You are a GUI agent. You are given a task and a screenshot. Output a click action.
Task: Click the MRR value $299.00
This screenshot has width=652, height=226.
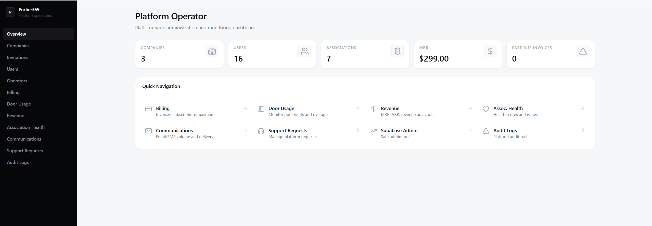(434, 59)
